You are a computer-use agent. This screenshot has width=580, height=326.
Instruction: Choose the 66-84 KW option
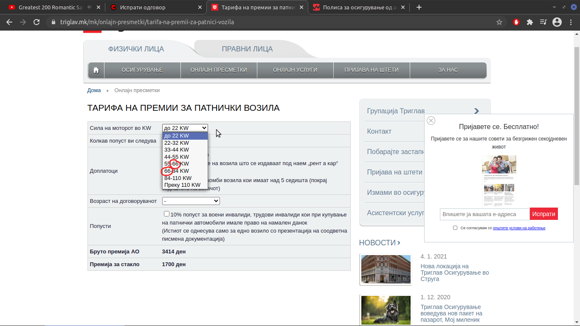(185, 171)
